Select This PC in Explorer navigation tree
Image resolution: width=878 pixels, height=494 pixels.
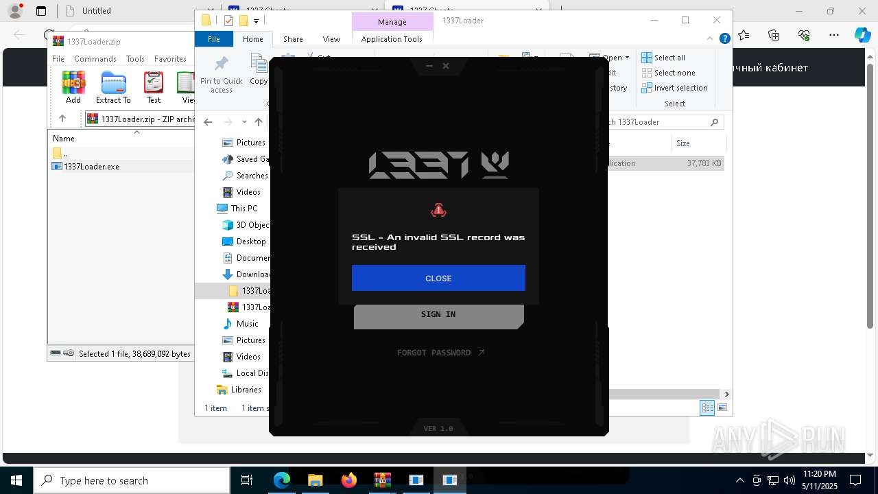pos(237,209)
